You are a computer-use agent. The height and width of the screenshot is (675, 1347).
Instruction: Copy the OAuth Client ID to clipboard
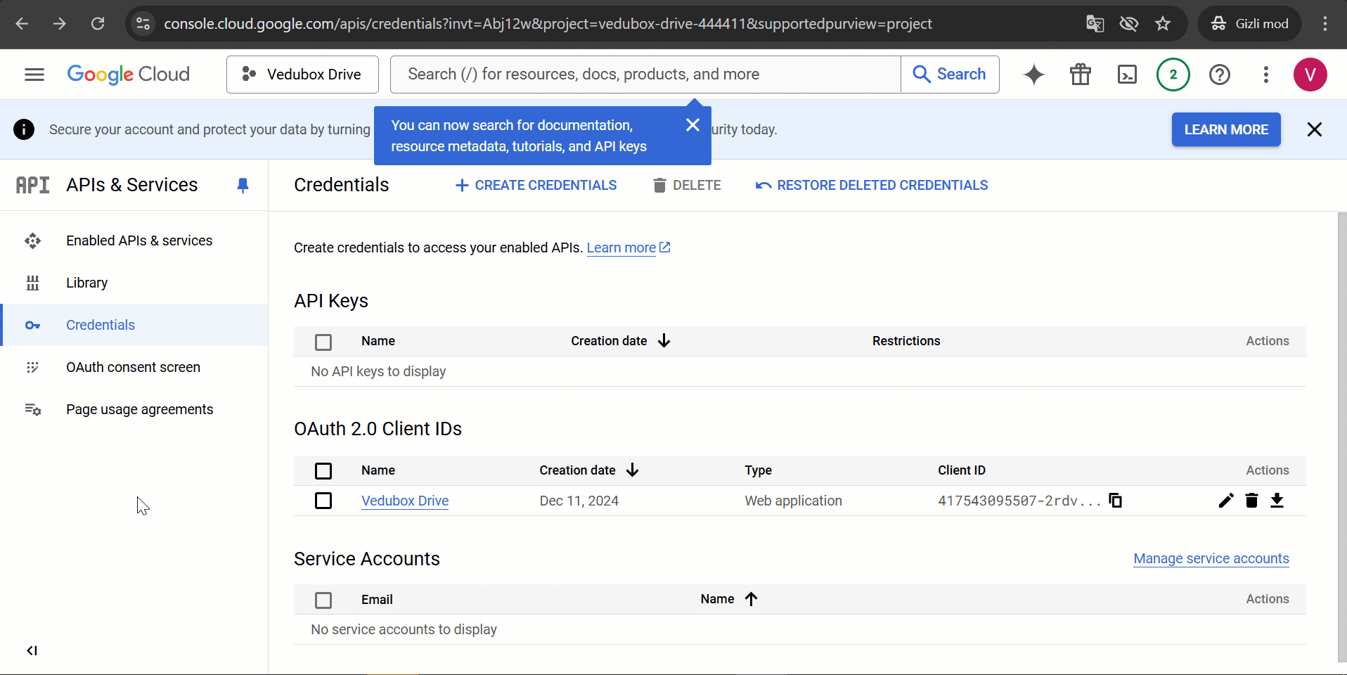[1115, 500]
